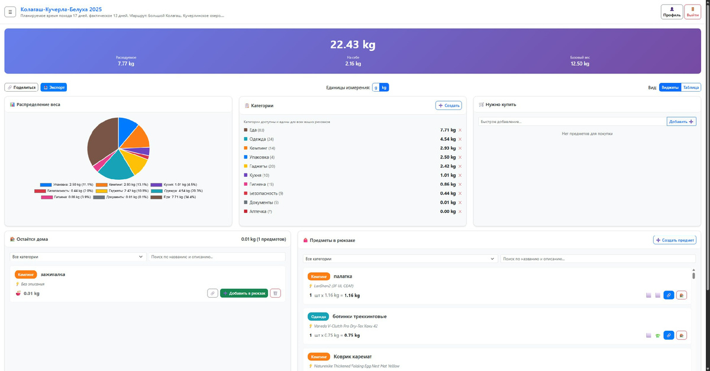Click the Быстрое добавление input field

tap(572, 121)
